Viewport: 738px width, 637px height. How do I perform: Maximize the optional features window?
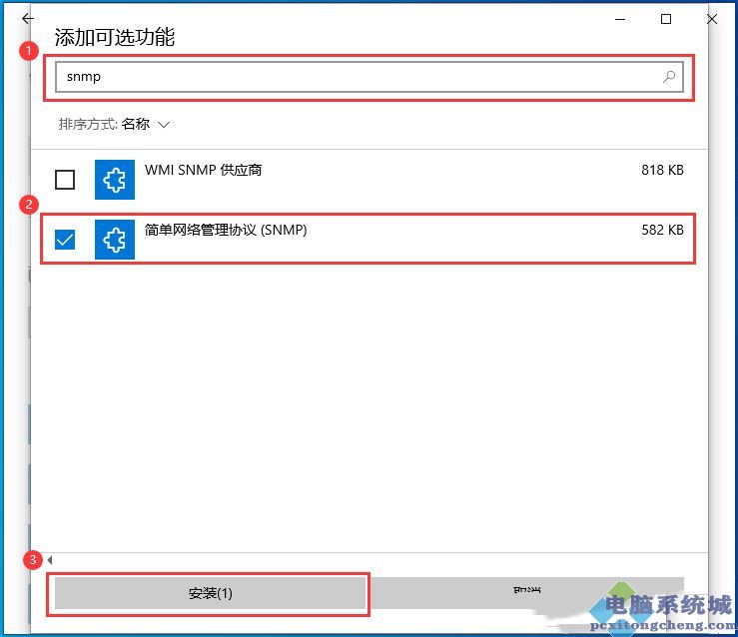[x=665, y=19]
